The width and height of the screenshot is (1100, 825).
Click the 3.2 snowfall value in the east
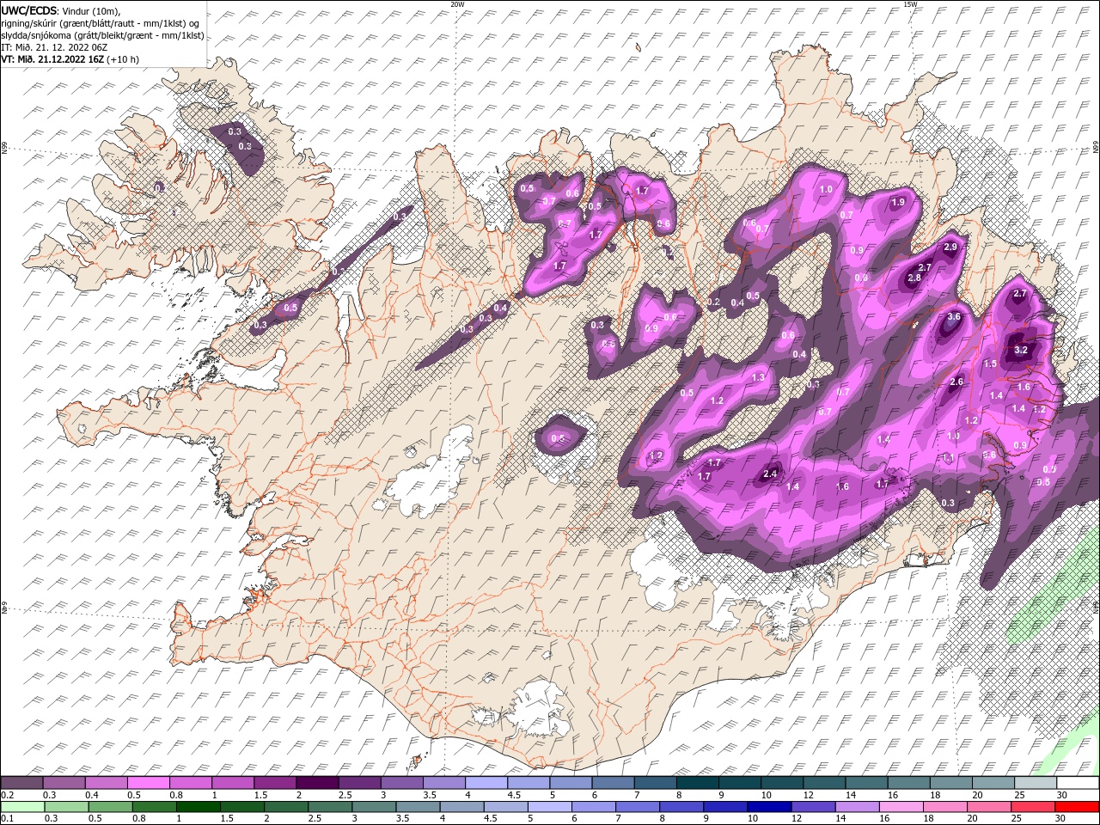1021,350
